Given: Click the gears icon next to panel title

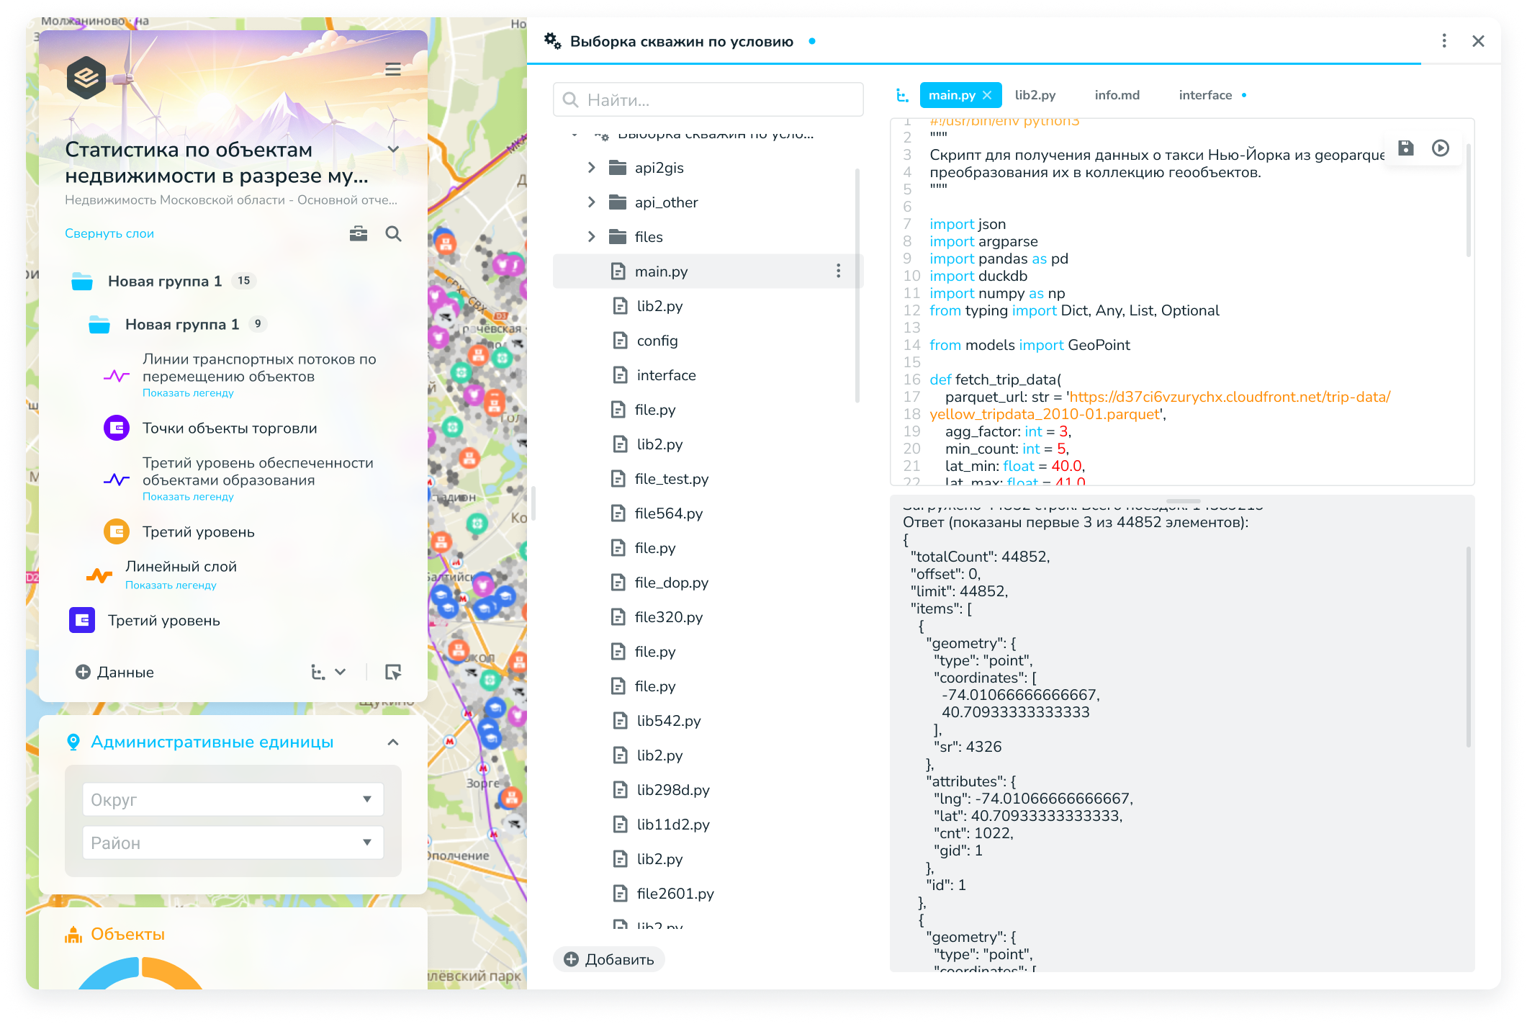Looking at the screenshot, I should pyautogui.click(x=552, y=41).
